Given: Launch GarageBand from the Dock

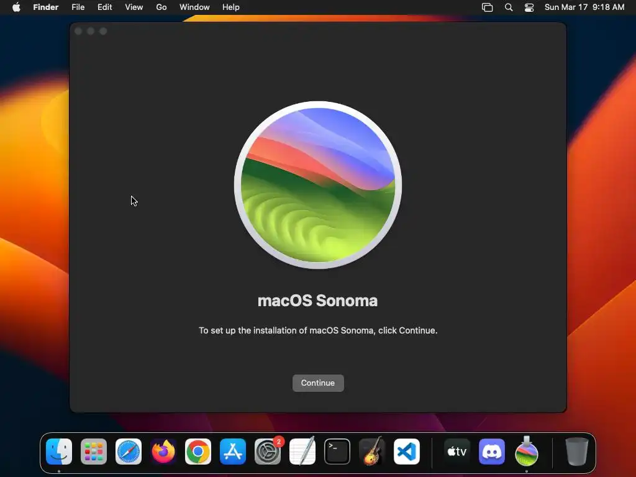Looking at the screenshot, I should click(x=372, y=451).
